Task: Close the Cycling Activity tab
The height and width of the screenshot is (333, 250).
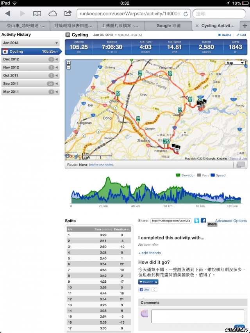Action: [x=197, y=26]
